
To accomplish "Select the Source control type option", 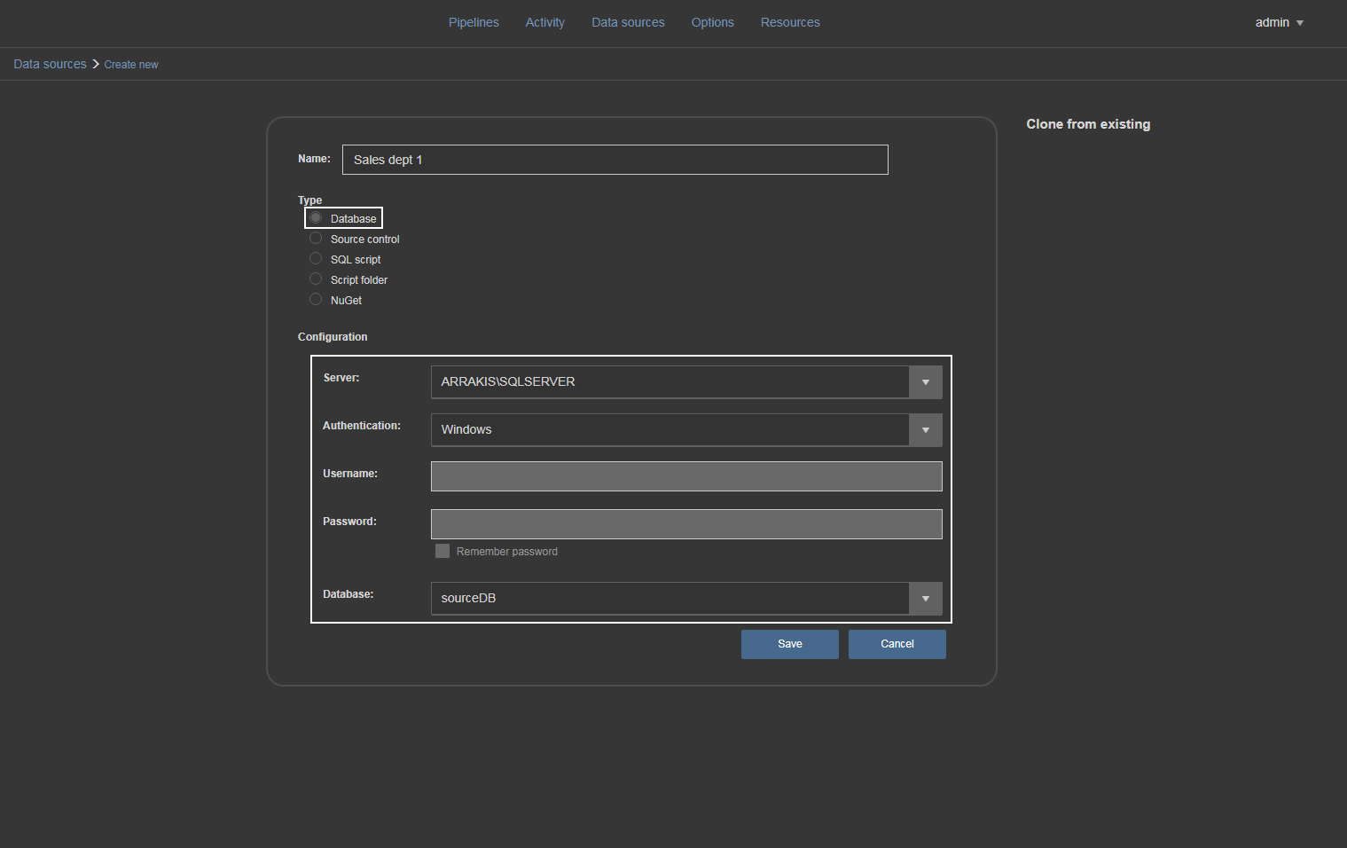I will coord(316,239).
